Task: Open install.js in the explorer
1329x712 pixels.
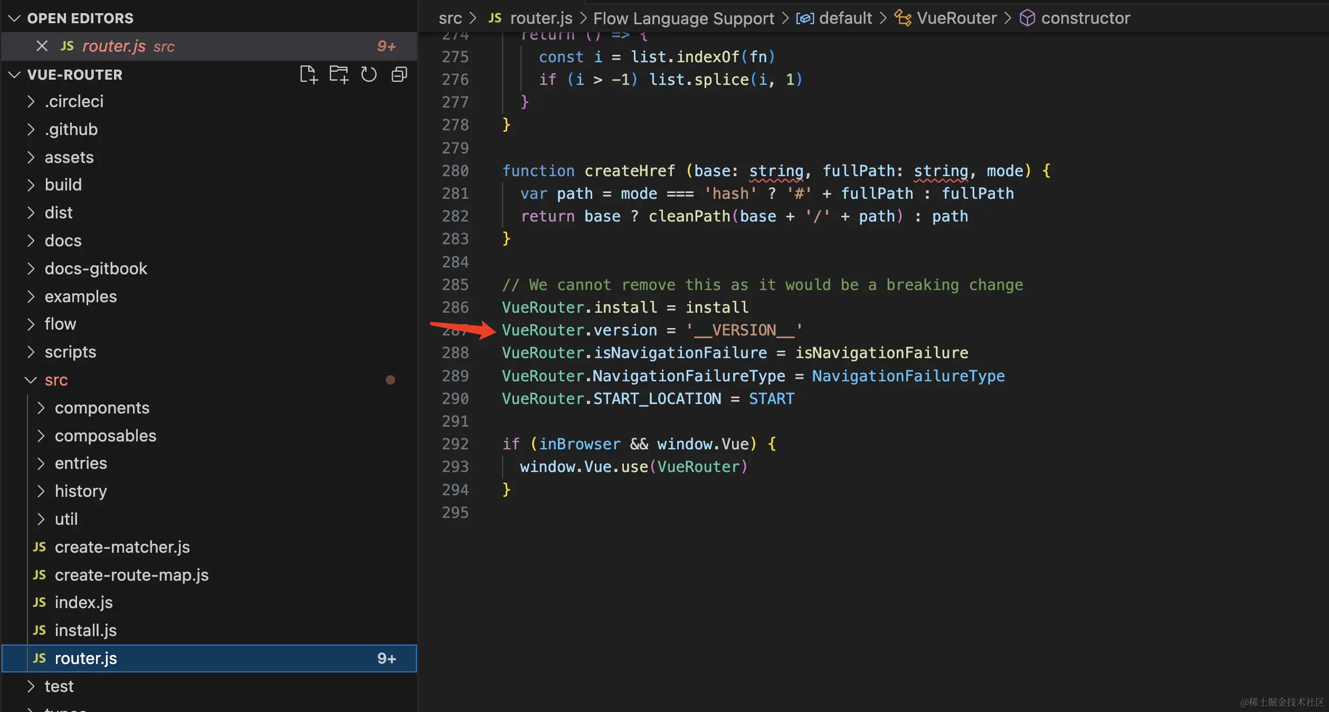Action: pyautogui.click(x=86, y=630)
